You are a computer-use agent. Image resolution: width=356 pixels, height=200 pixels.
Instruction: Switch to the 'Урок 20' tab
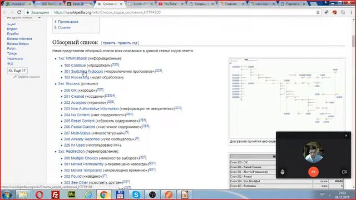pyautogui.click(x=78, y=4)
